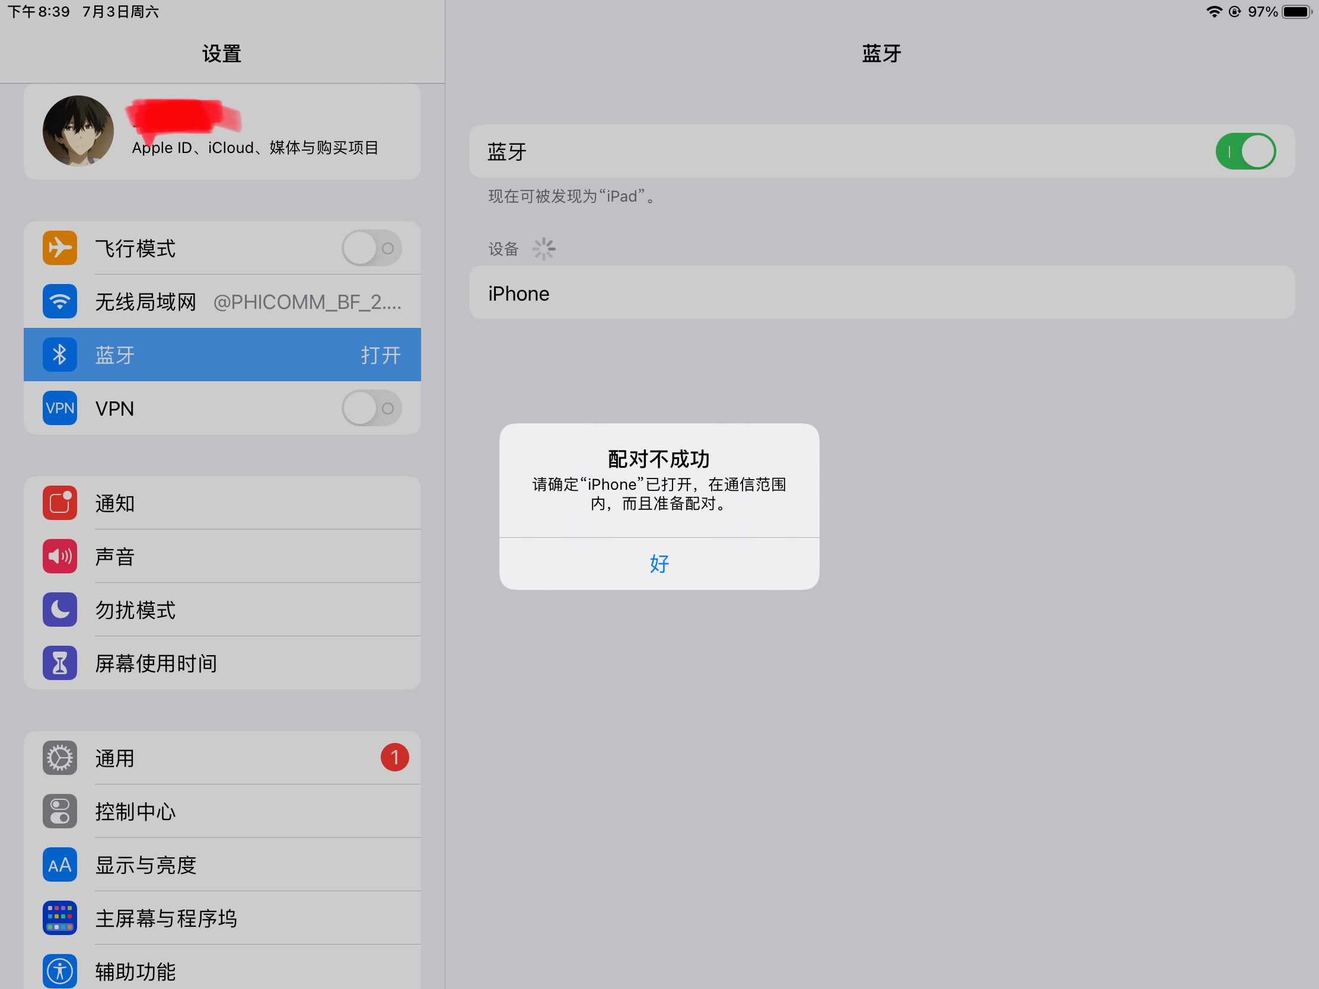The height and width of the screenshot is (989, 1319).
Task: Toggle the VPN switch
Action: pos(371,409)
